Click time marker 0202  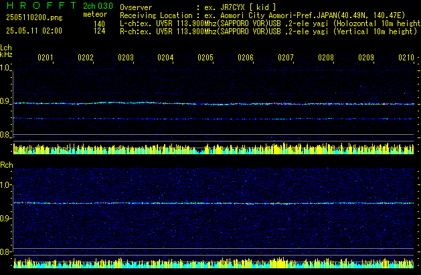click(86, 58)
